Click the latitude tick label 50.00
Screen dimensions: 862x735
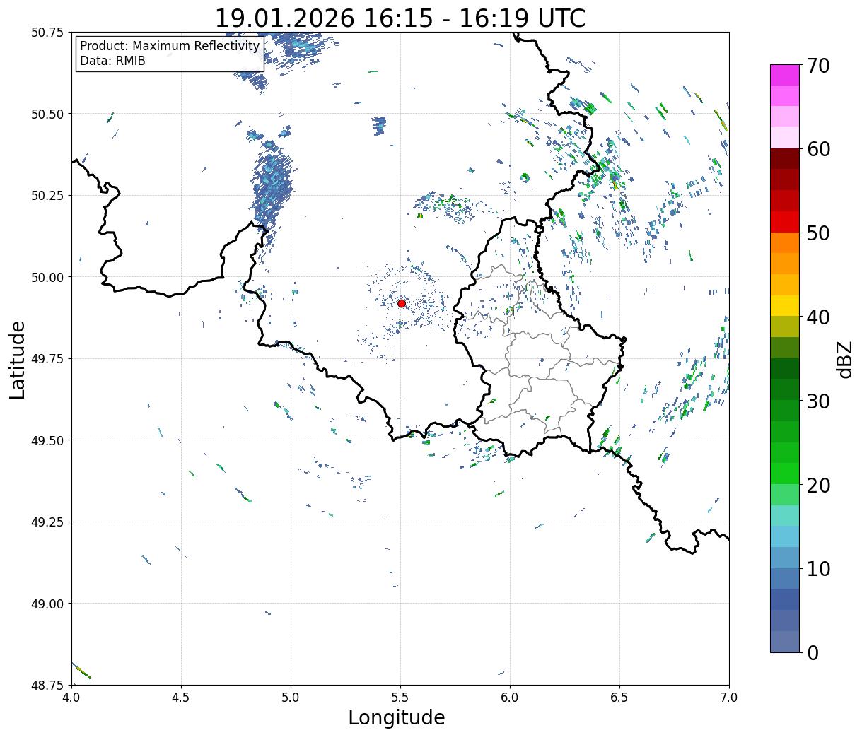(47, 277)
